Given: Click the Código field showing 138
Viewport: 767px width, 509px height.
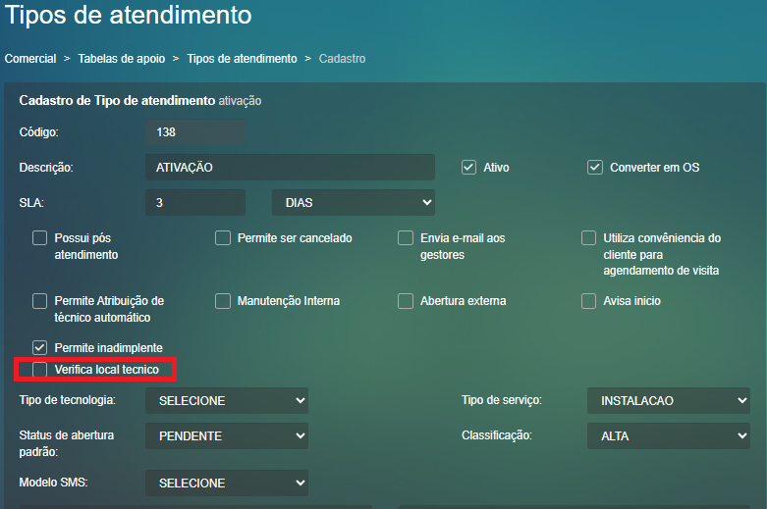Looking at the screenshot, I should [x=195, y=132].
